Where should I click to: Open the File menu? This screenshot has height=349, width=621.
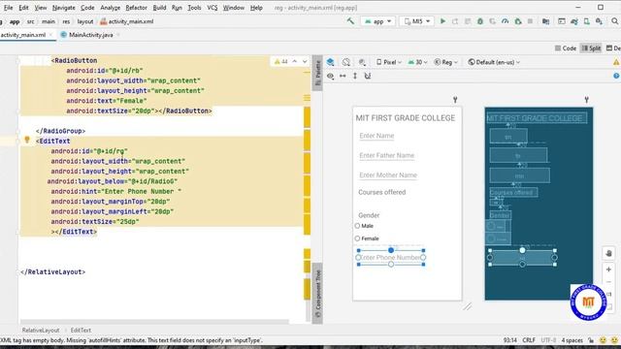point(8,8)
